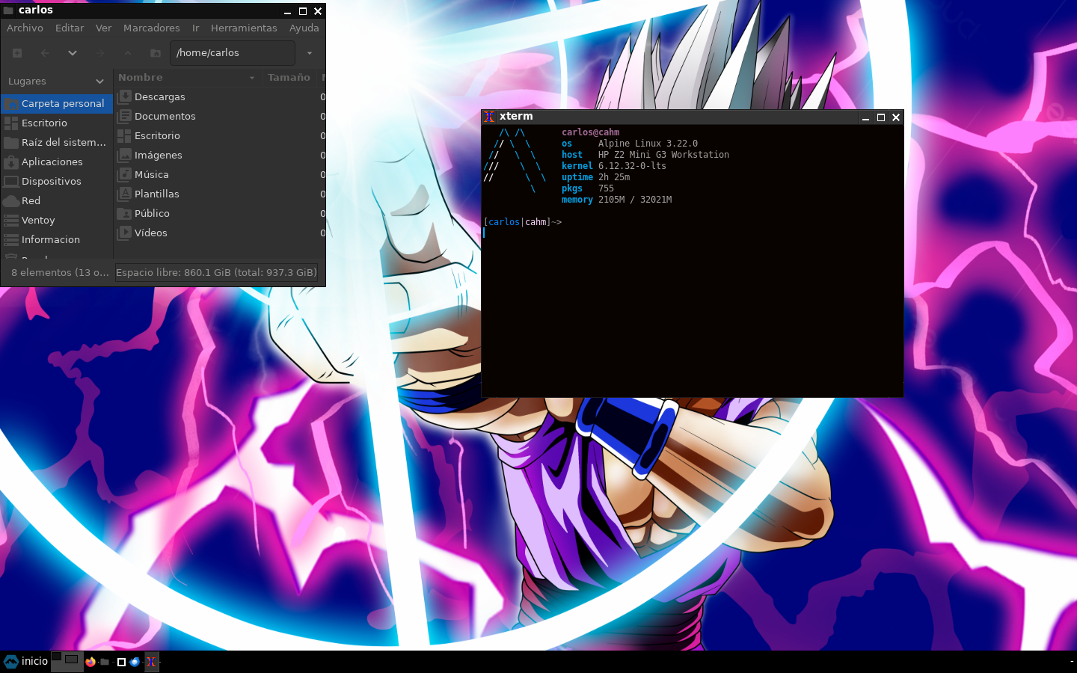Open the path bar location dropdown
The width and height of the screenshot is (1077, 673).
pyautogui.click(x=310, y=53)
